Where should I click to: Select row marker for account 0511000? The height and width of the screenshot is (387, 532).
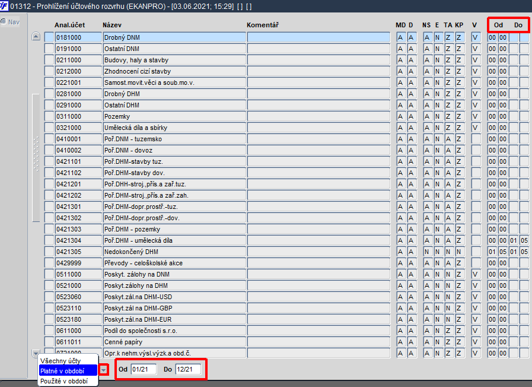49,274
